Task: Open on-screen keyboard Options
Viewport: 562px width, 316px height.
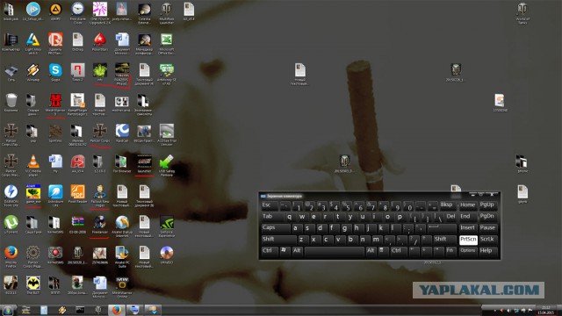Action: click(468, 251)
